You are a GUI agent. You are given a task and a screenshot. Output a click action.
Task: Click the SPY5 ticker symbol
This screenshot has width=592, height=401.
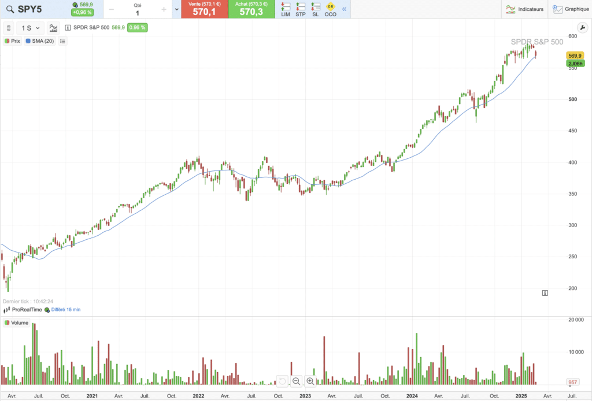30,9
